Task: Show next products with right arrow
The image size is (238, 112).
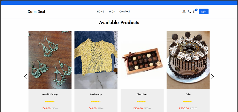Action: pyautogui.click(x=212, y=77)
